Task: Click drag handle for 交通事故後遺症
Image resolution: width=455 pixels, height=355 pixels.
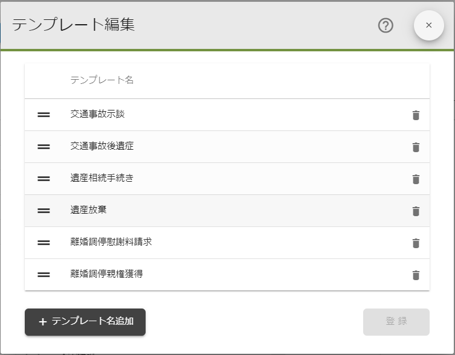Action: 44,147
